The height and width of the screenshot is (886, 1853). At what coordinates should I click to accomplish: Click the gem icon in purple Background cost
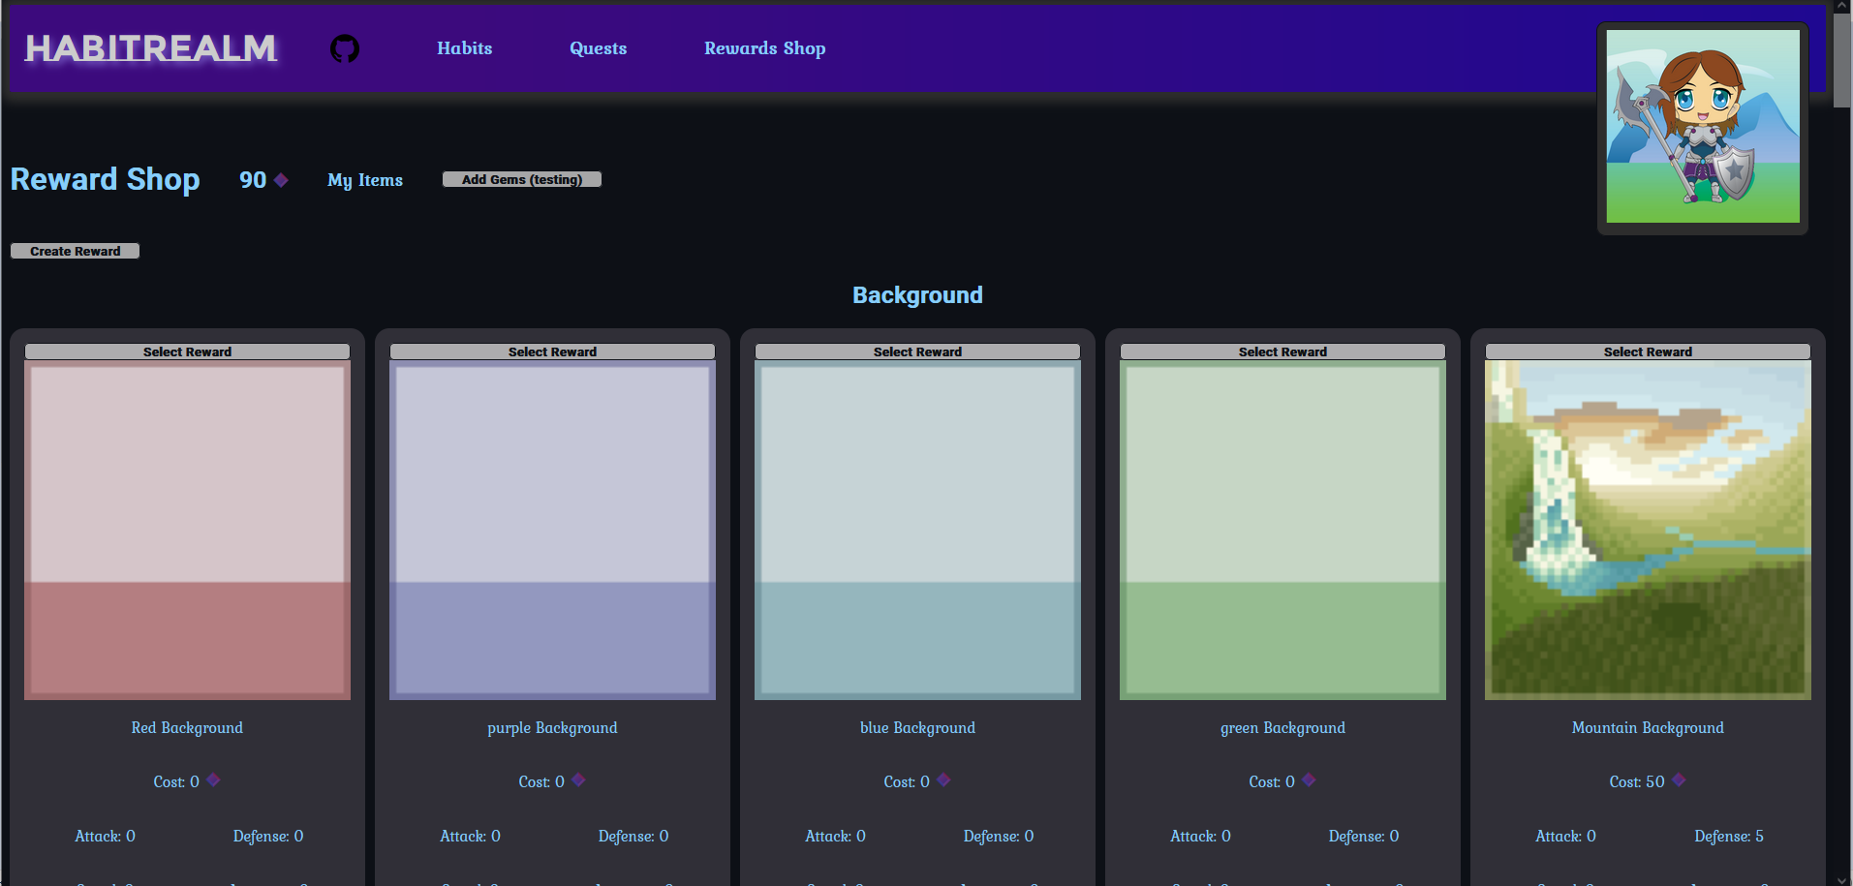[578, 779]
